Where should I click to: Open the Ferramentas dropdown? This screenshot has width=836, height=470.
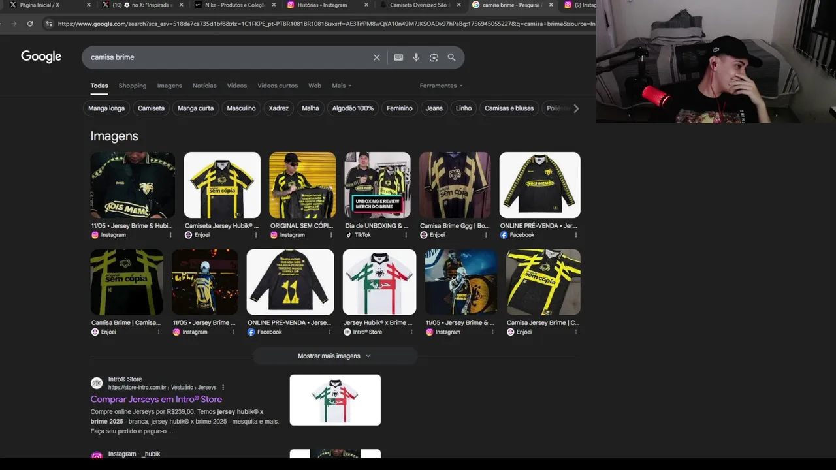pos(441,86)
